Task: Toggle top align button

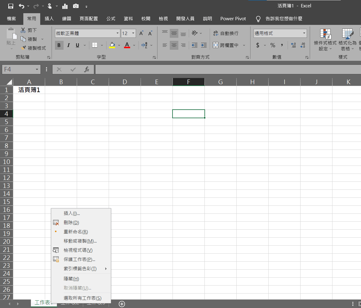Action: (x=165, y=33)
